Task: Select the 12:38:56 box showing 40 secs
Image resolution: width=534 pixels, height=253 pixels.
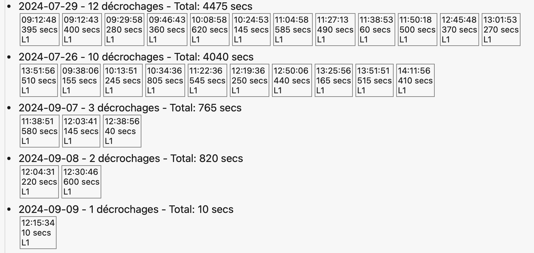Action: [x=122, y=131]
